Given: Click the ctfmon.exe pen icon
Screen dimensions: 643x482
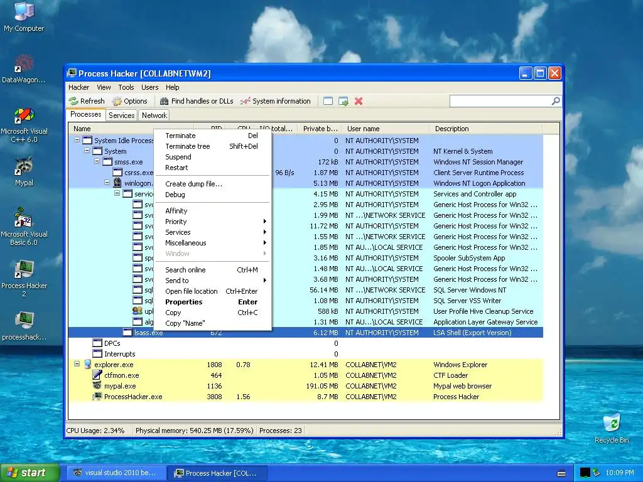Looking at the screenshot, I should pos(97,375).
